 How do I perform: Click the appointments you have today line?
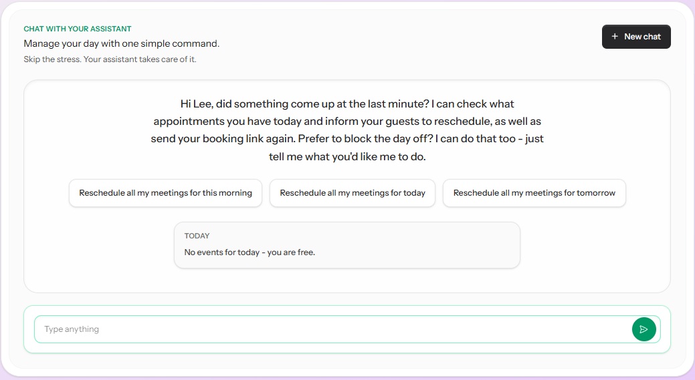(x=347, y=122)
